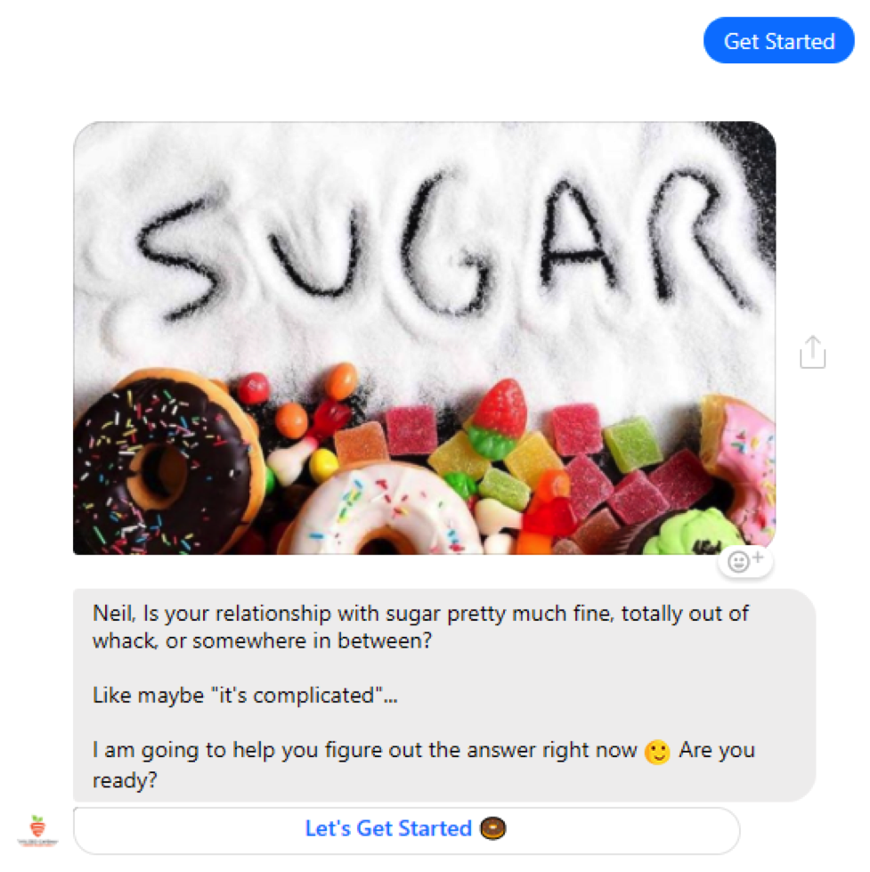Click the "Neil, Is your relationship" sentence
Viewport: 870px width, 872px height.
click(x=420, y=627)
